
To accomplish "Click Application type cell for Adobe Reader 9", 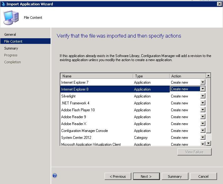I will [142, 117].
